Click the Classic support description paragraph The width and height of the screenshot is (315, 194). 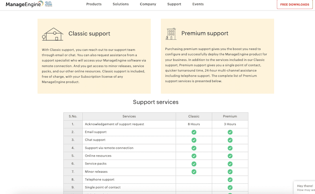coord(94,66)
